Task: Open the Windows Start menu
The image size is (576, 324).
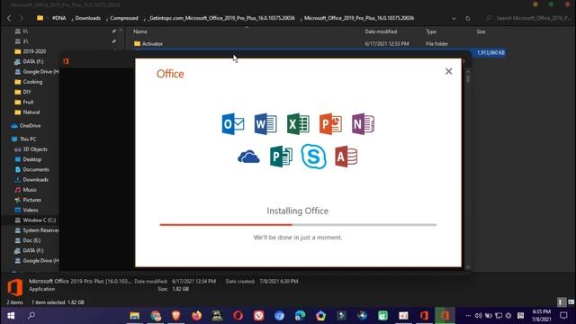Action: point(11,316)
